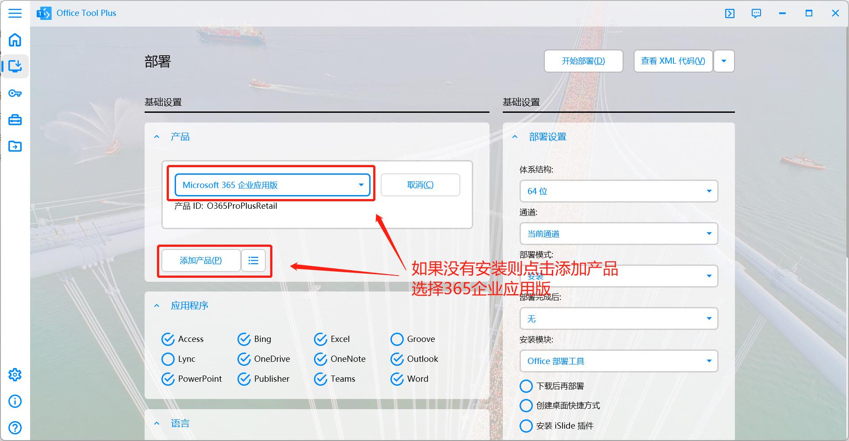Collapse the 应用程序 section
Image resolution: width=849 pixels, height=441 pixels.
tap(156, 305)
